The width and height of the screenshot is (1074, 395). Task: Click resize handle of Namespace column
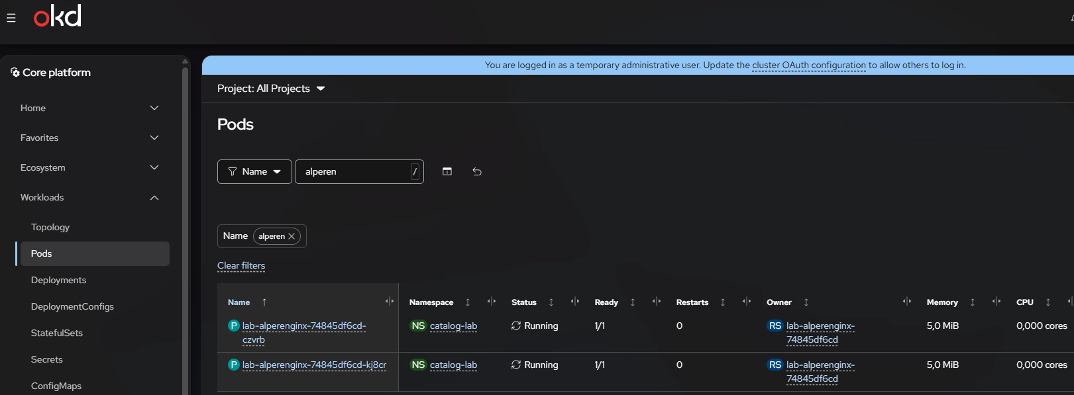[492, 302]
